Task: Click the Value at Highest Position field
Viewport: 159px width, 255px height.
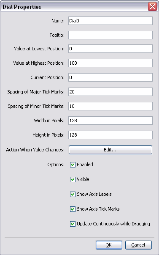Action: 110,63
